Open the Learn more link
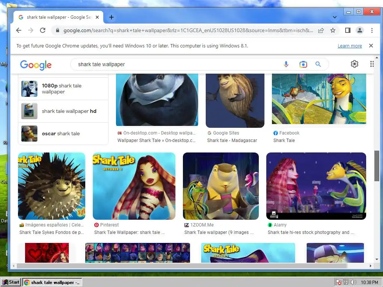 [350, 46]
